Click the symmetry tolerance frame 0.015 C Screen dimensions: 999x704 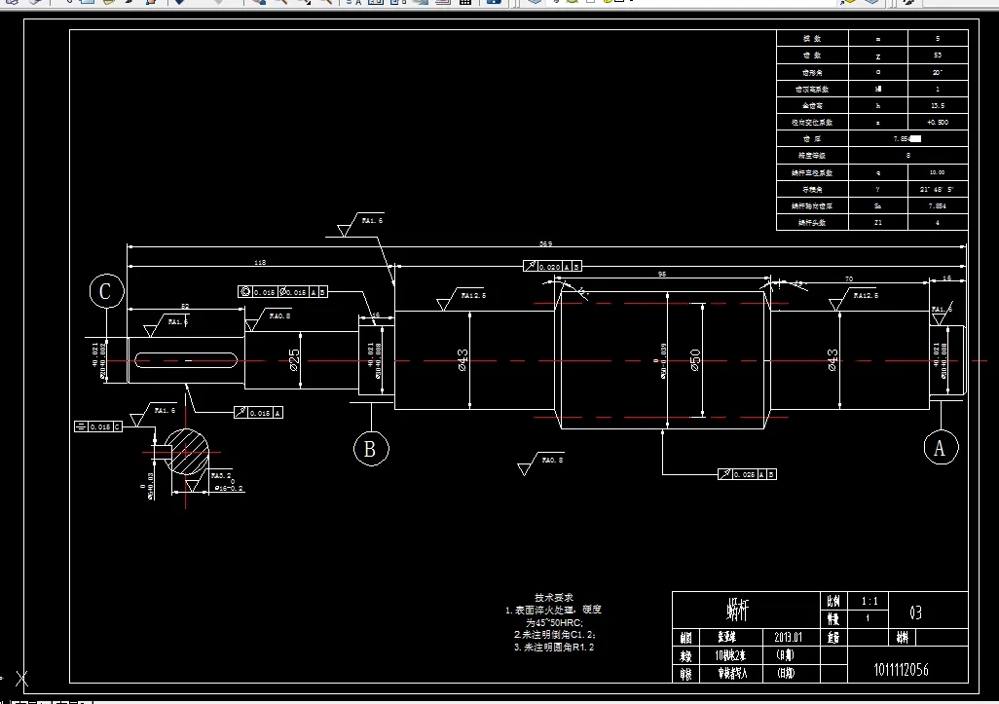pos(98,426)
